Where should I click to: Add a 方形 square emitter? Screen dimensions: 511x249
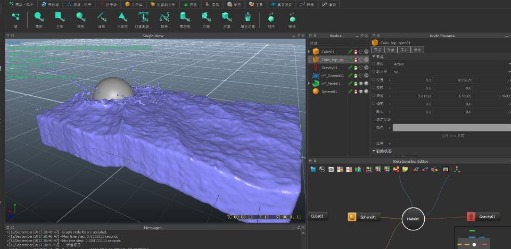click(59, 16)
